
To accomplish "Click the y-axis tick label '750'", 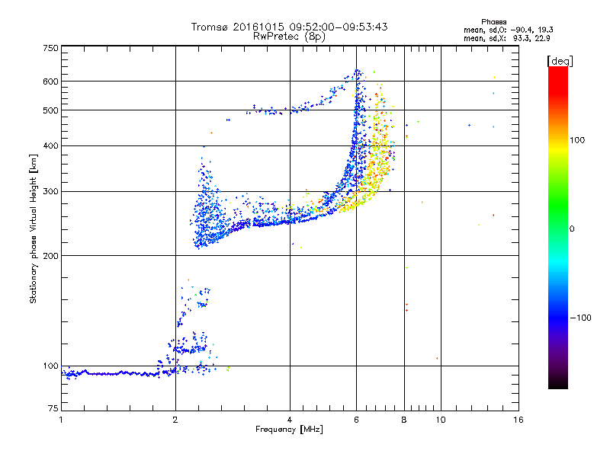I will 50,48.
